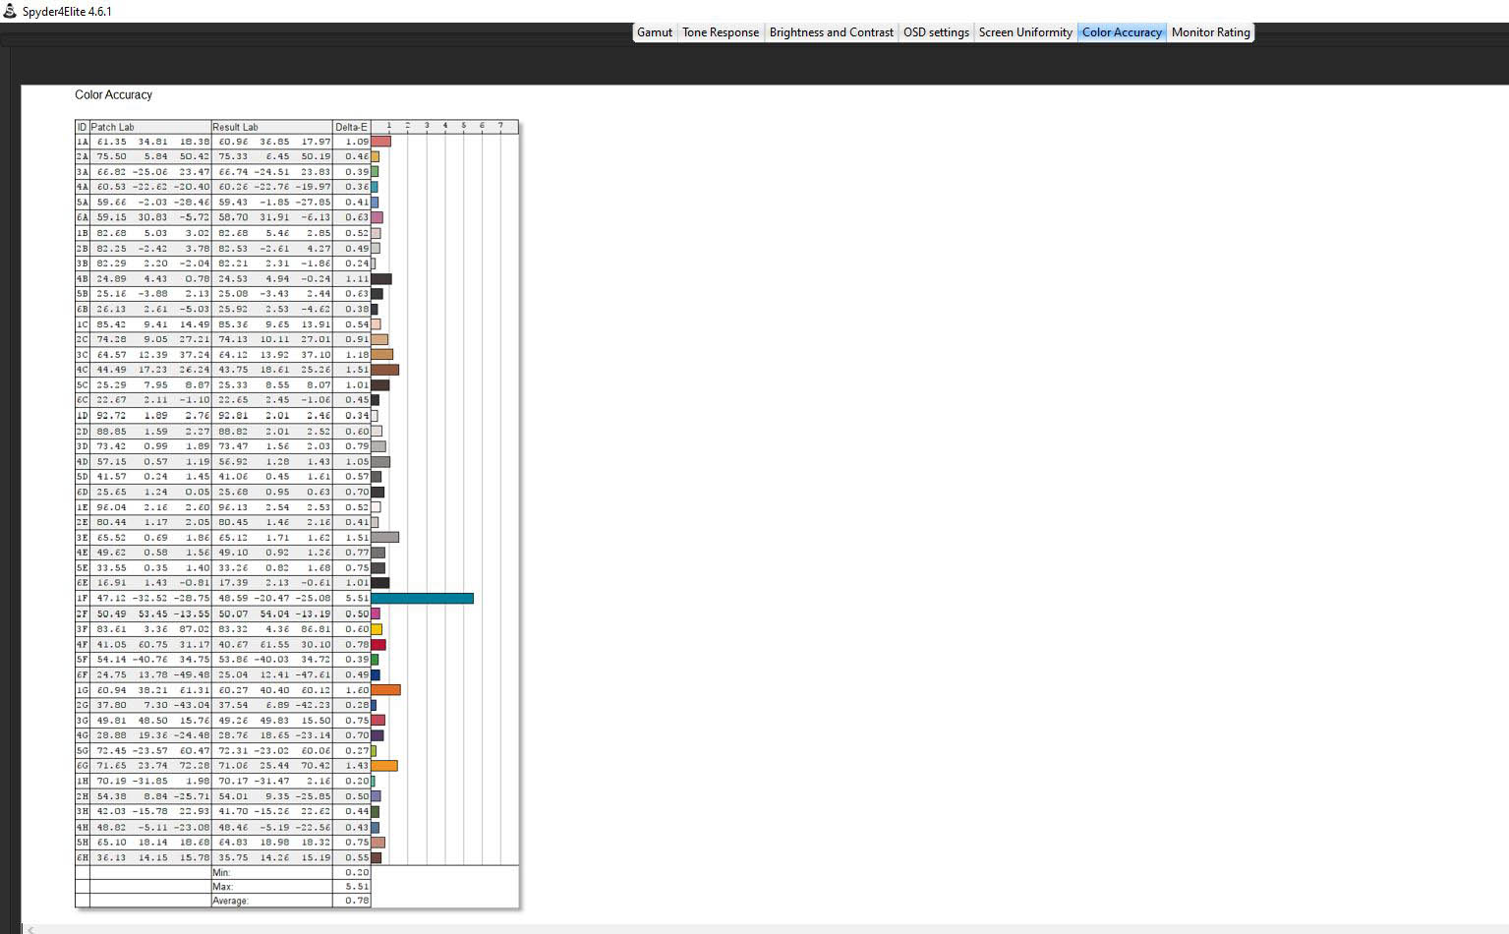The image size is (1509, 934).
Task: Click the ID cell 1A
Action: 83,142
